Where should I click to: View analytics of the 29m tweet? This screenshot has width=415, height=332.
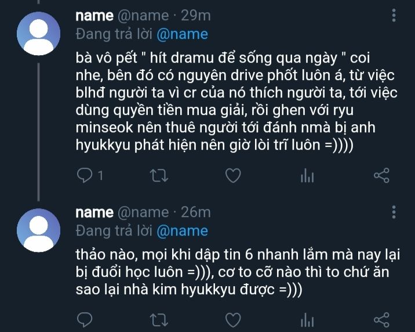point(307,175)
